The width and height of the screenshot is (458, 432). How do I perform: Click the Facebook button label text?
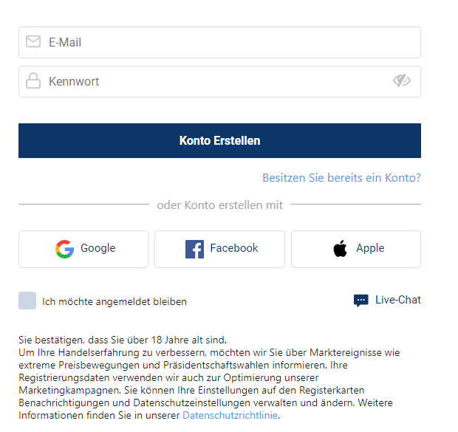pyautogui.click(x=234, y=248)
